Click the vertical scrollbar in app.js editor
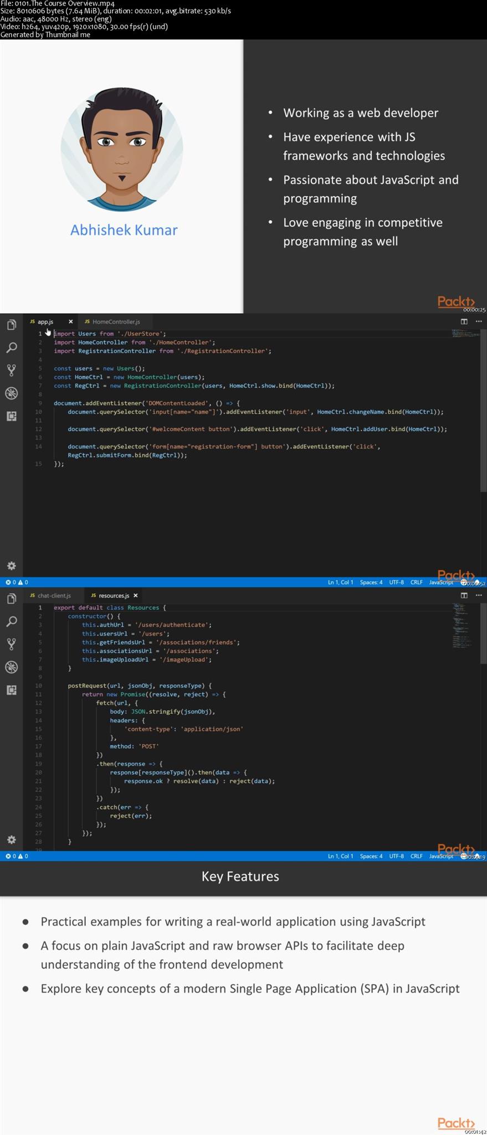Viewport: 487px width, 1135px height. tap(483, 410)
